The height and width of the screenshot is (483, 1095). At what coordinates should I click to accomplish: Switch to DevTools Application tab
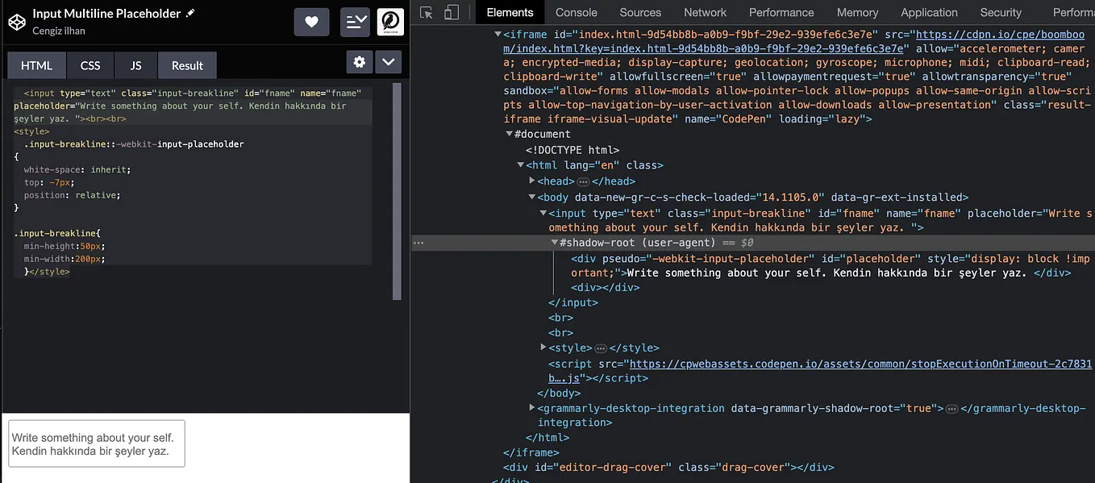pos(929,12)
